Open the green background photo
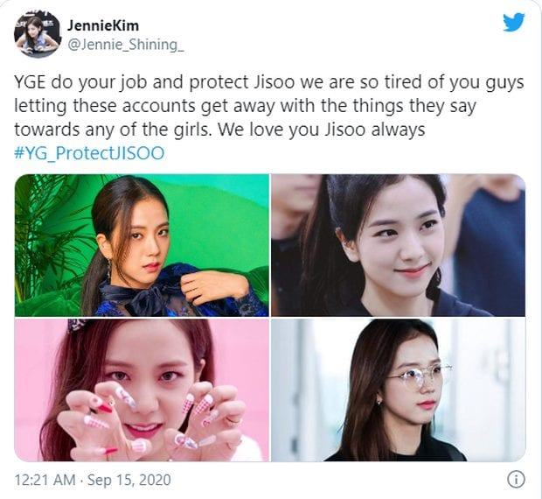 click(x=142, y=245)
